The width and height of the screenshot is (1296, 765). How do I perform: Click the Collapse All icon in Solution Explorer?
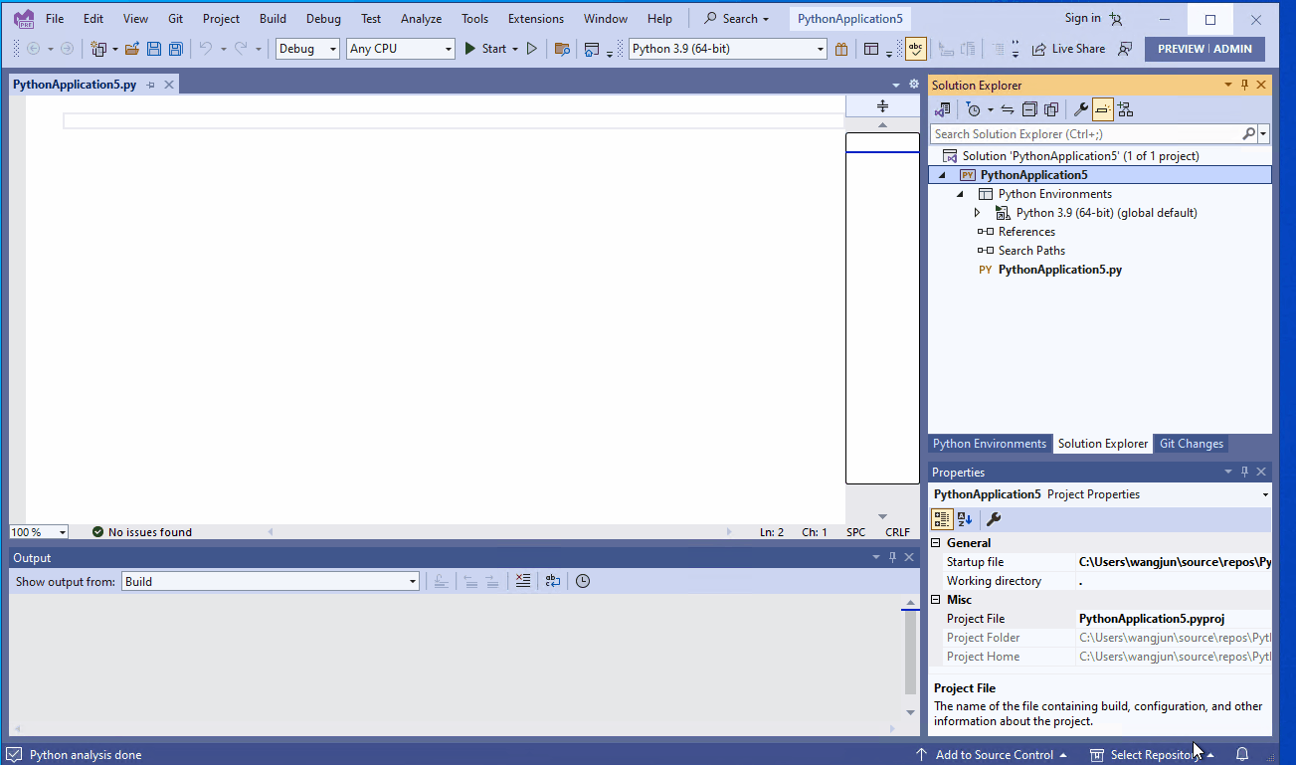point(1028,109)
